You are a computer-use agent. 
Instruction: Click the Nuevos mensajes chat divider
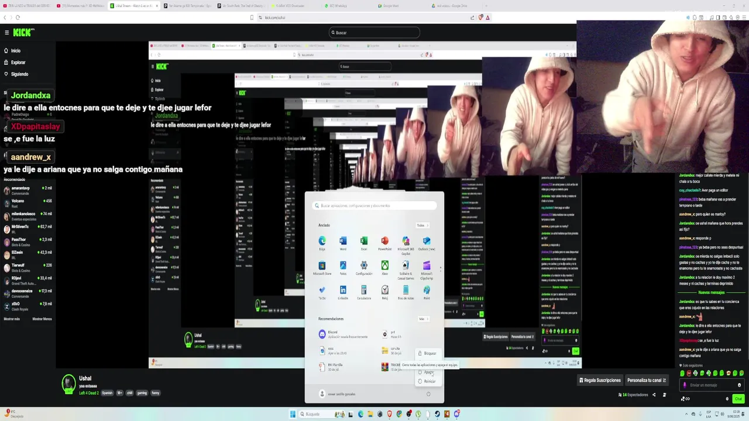(x=711, y=292)
